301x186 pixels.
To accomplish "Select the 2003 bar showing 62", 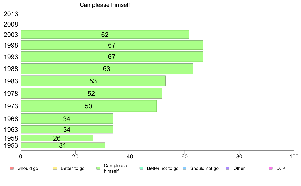I will pyautogui.click(x=105, y=34).
